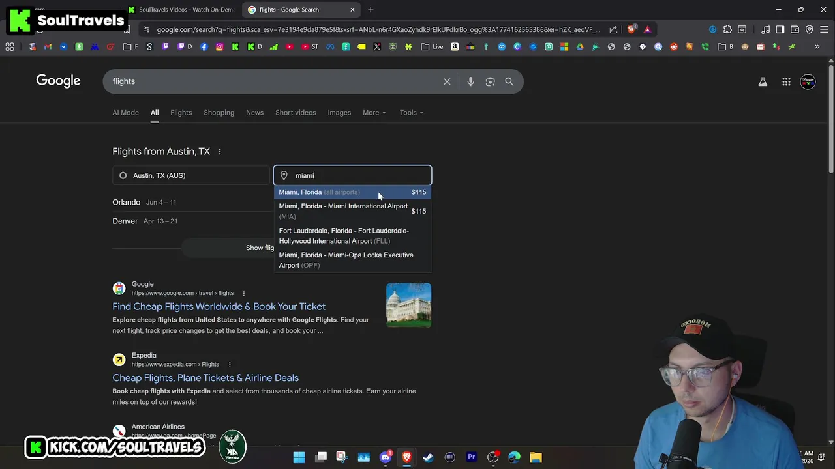Close the flights Google Search tab
The width and height of the screenshot is (835, 469).
pos(352,10)
